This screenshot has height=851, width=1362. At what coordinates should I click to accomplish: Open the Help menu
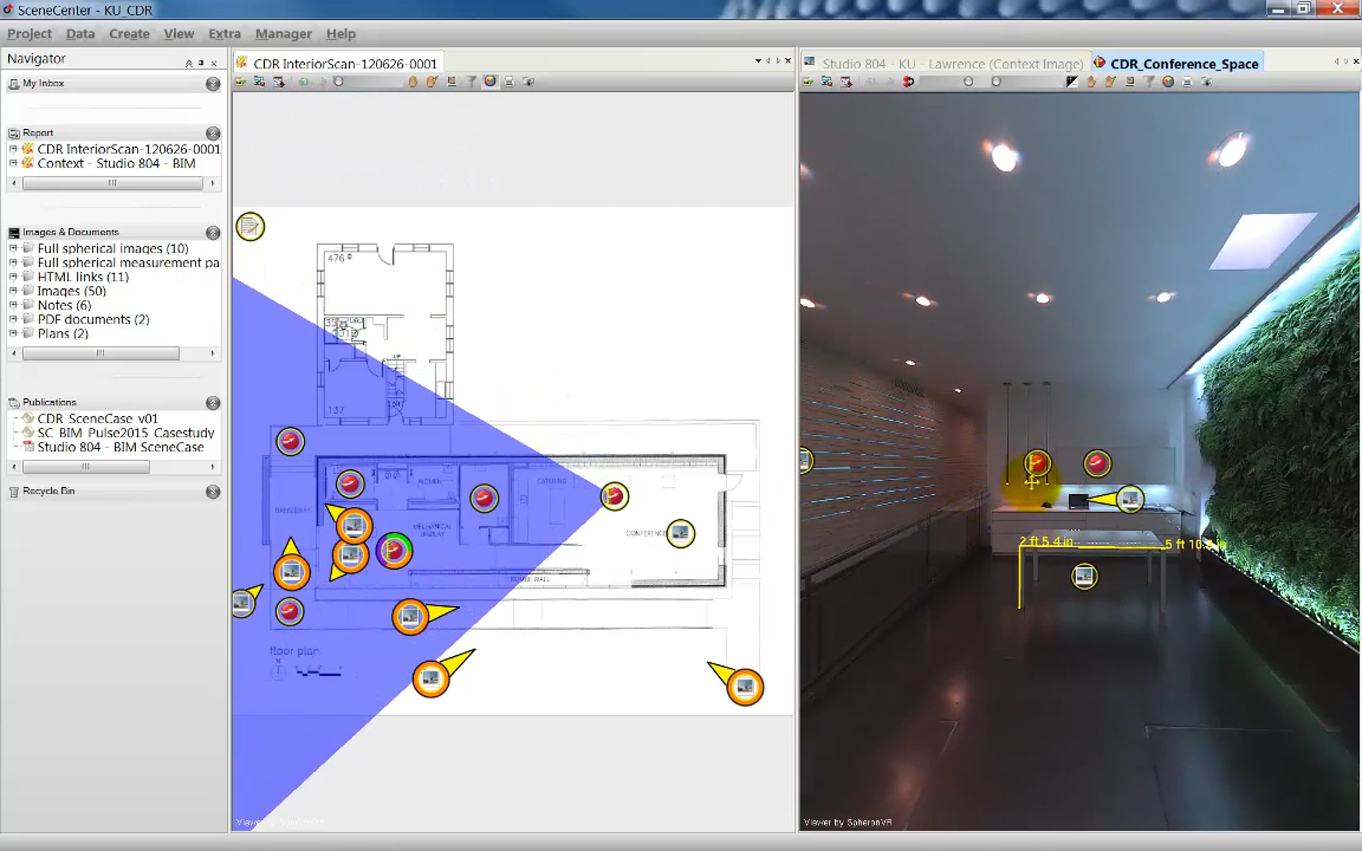tap(341, 33)
